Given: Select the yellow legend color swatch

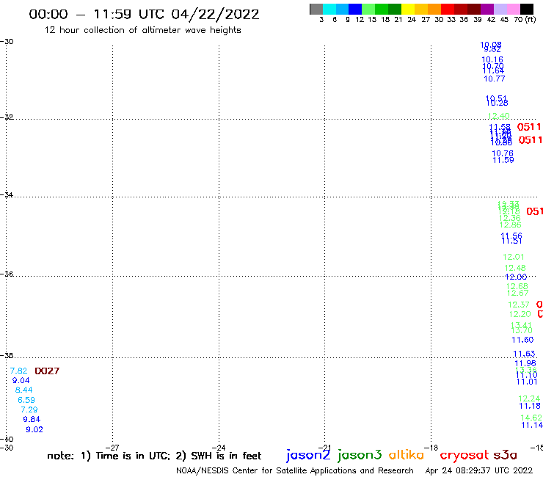Looking at the screenshot, I should click(x=408, y=9).
